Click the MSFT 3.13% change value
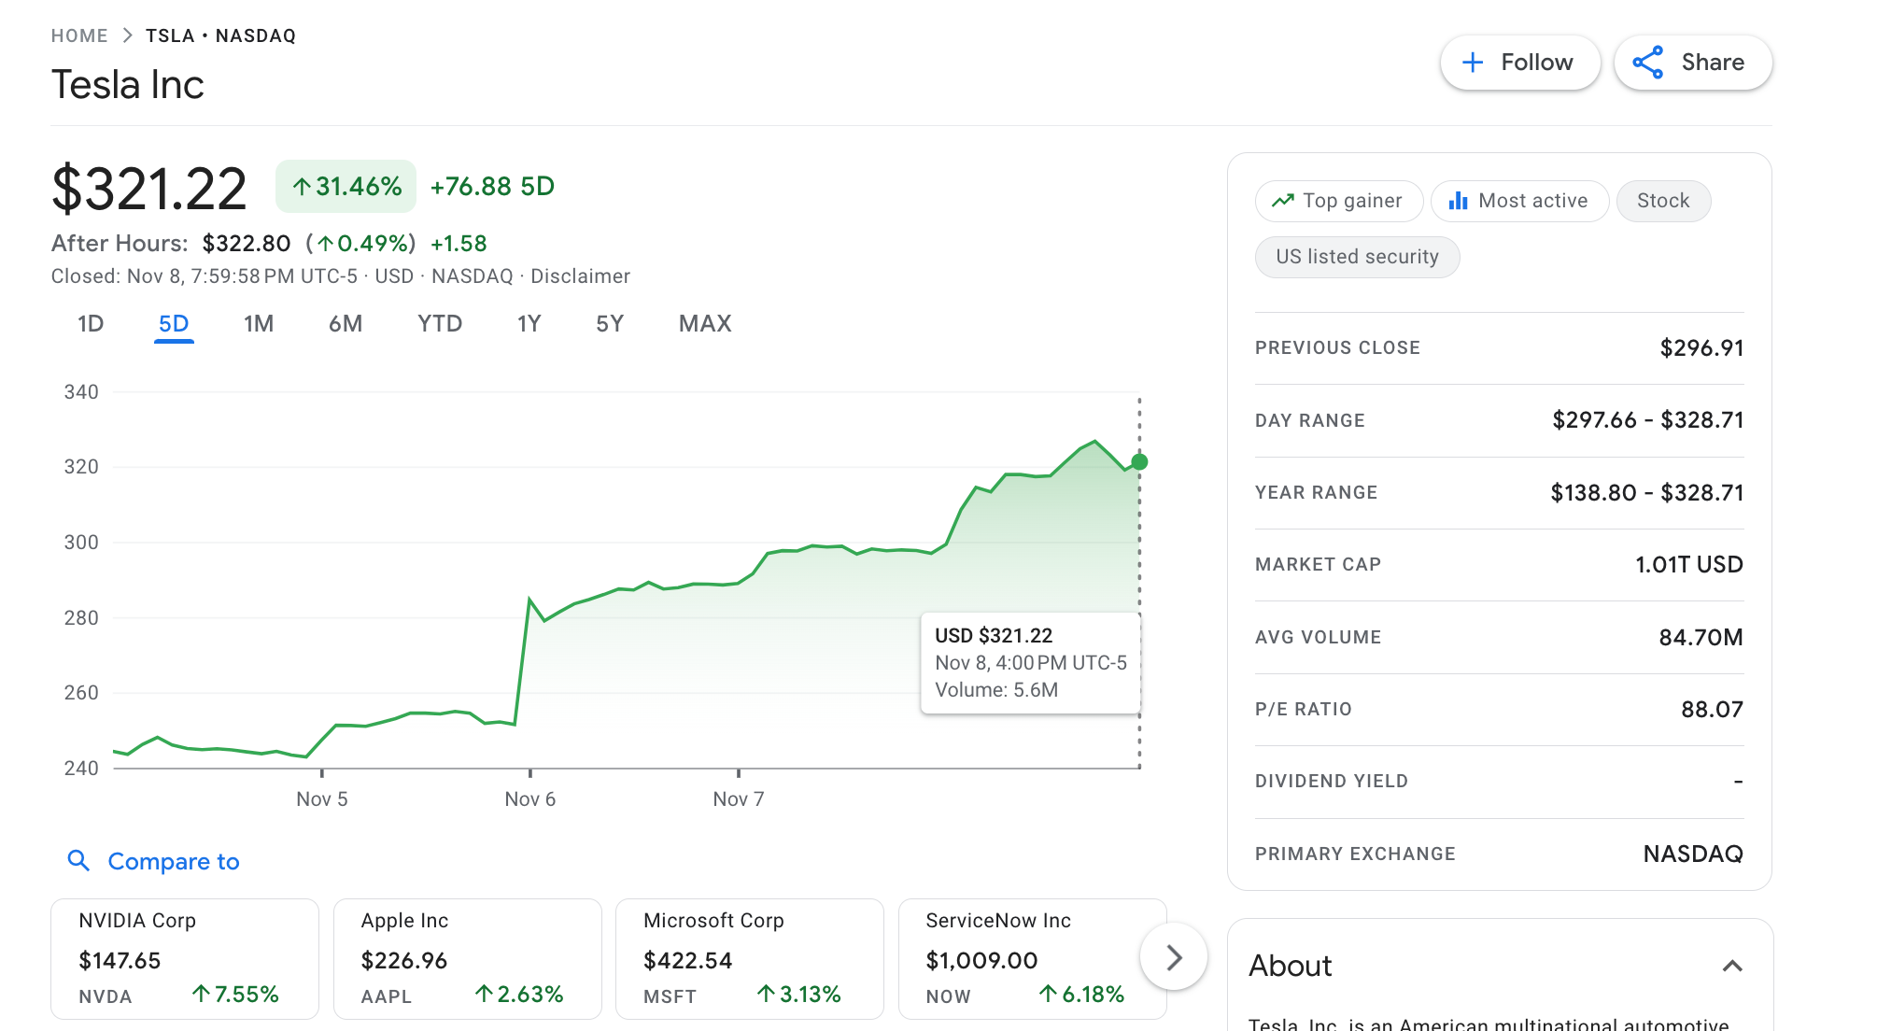1877x1031 pixels. point(799,995)
